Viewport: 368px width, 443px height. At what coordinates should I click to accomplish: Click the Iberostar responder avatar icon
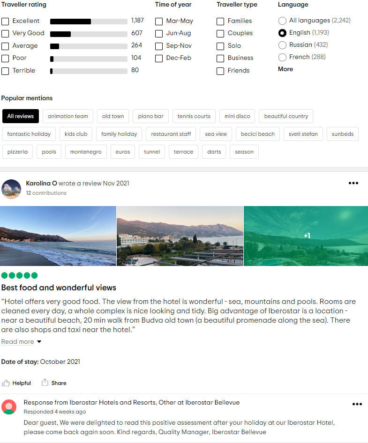tap(9, 407)
